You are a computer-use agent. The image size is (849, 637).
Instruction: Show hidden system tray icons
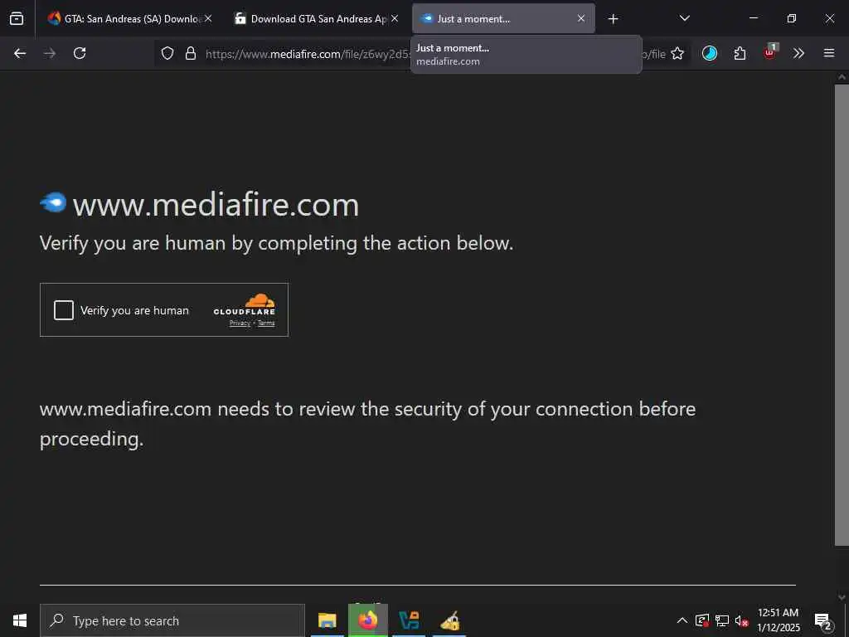[x=682, y=620]
